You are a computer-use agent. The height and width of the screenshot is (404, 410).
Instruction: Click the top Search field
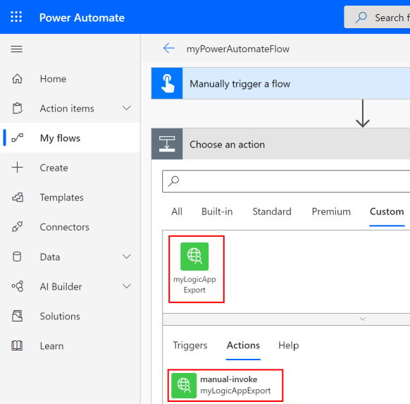377,17
